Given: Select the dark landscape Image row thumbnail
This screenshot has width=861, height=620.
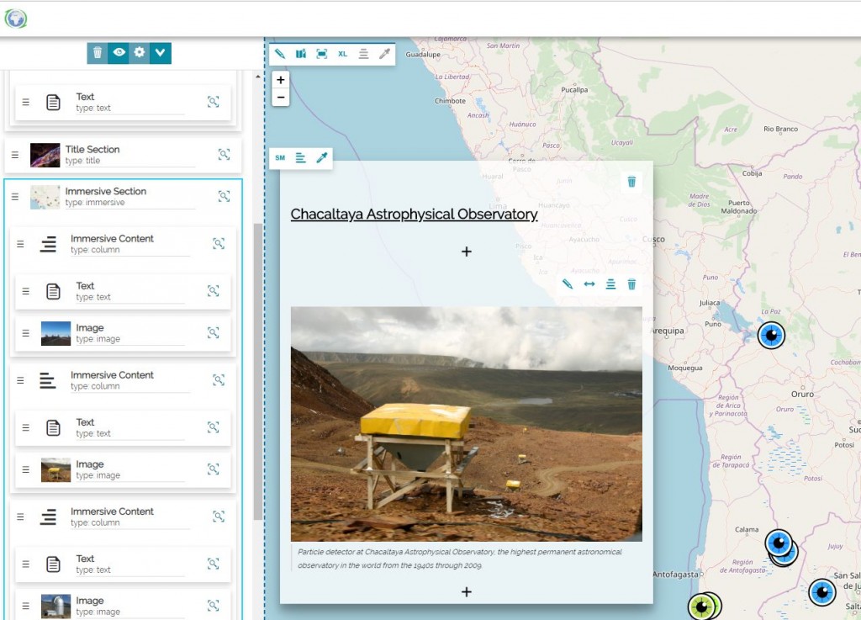Looking at the screenshot, I should pos(56,333).
